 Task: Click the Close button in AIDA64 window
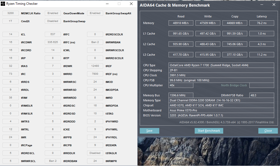click(x=268, y=131)
